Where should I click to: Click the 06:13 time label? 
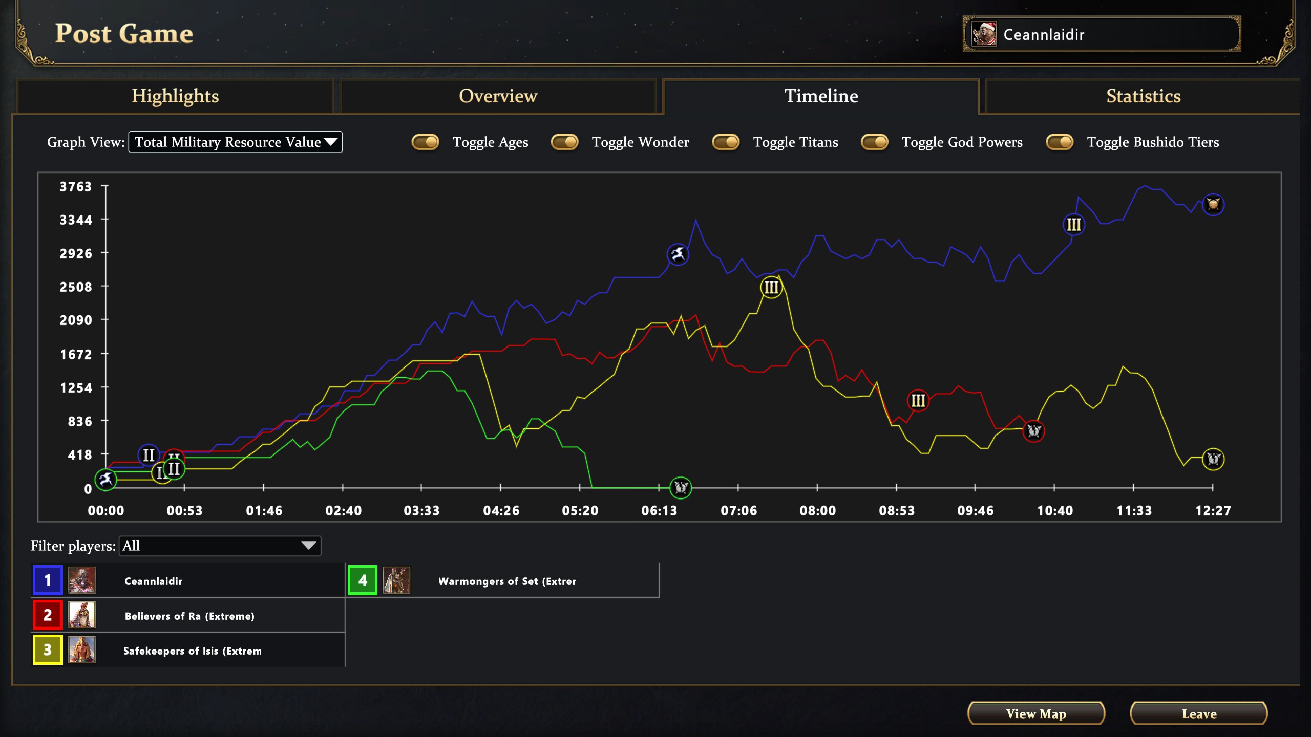coord(659,511)
